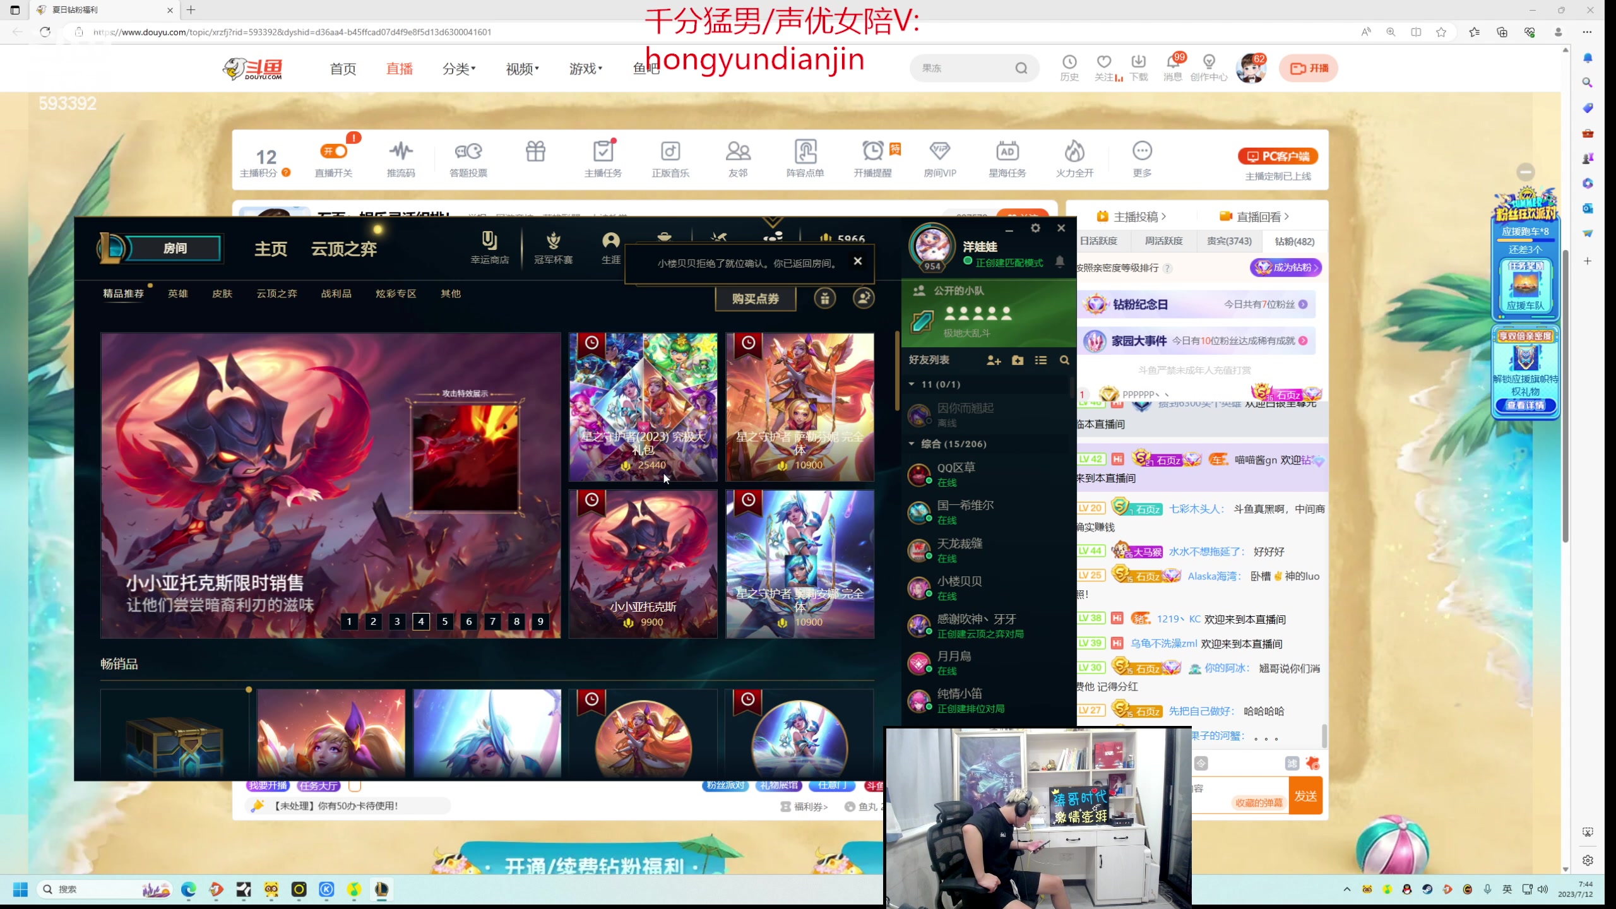Collapse the 11 (0/1) friend group
The height and width of the screenshot is (909, 1616).
pyautogui.click(x=912, y=384)
